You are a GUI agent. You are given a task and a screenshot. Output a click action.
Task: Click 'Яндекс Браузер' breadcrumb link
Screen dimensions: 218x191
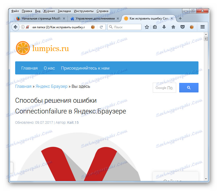point(51,86)
